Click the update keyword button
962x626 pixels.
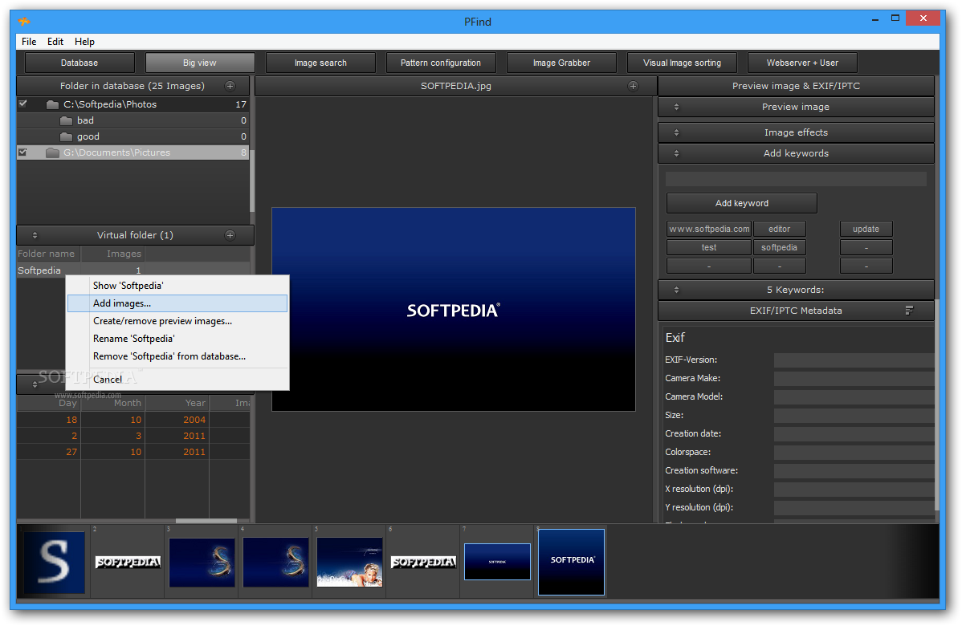pyautogui.click(x=866, y=229)
